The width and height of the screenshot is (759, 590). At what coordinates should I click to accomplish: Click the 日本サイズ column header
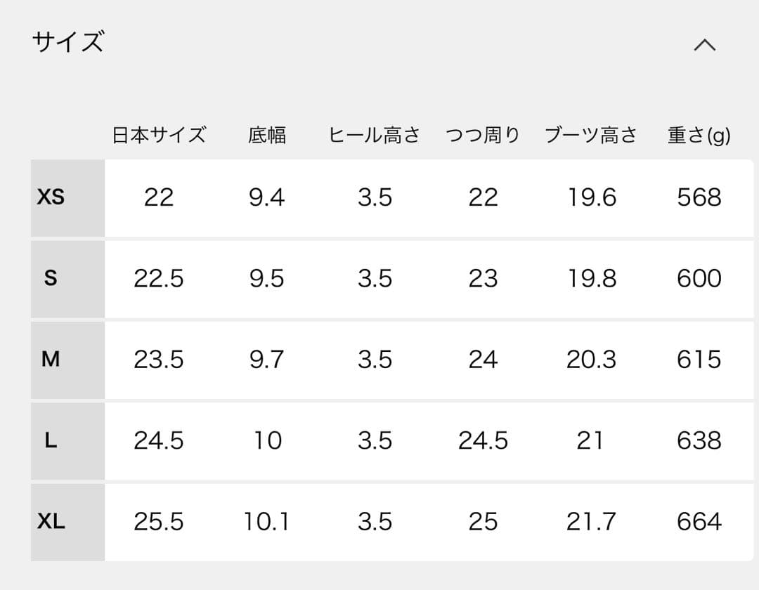pyautogui.click(x=157, y=135)
